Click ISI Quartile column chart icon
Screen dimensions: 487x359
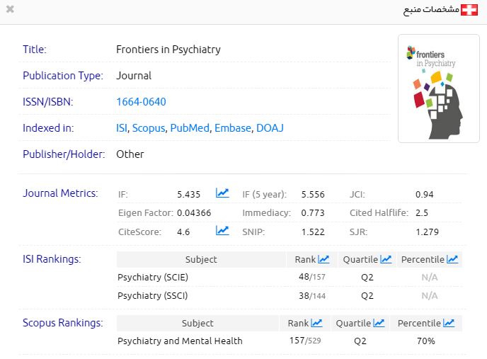point(386,260)
